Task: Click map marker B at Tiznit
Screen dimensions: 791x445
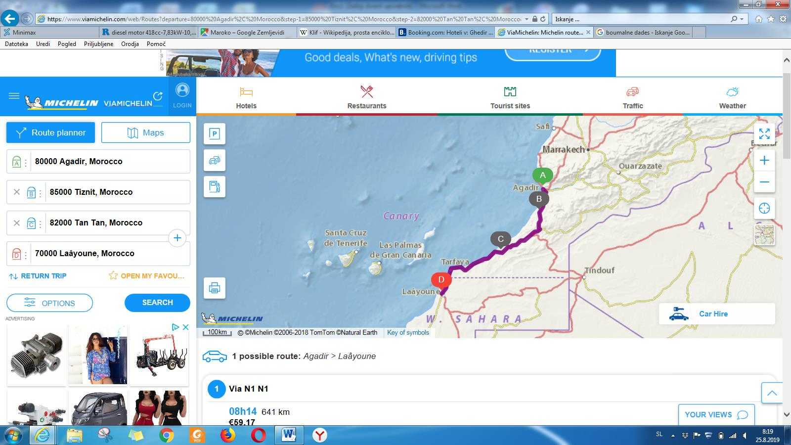Action: click(539, 199)
